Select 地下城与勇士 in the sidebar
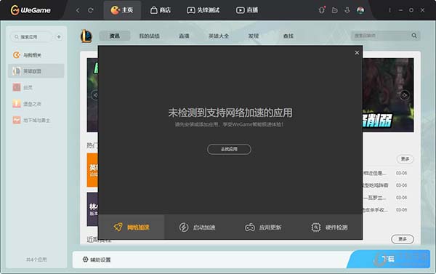Screen dimensions: 436x274 point(36,120)
